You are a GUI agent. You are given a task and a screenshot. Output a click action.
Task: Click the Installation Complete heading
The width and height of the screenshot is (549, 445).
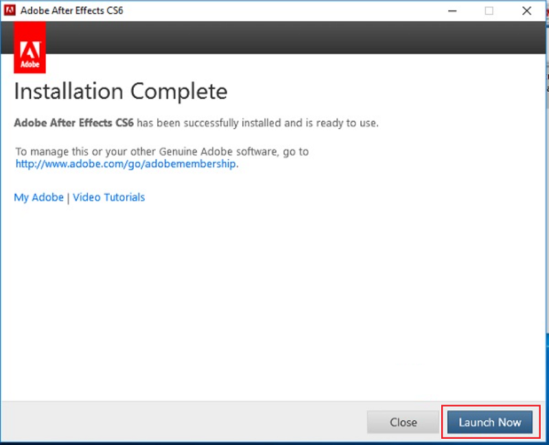click(120, 91)
